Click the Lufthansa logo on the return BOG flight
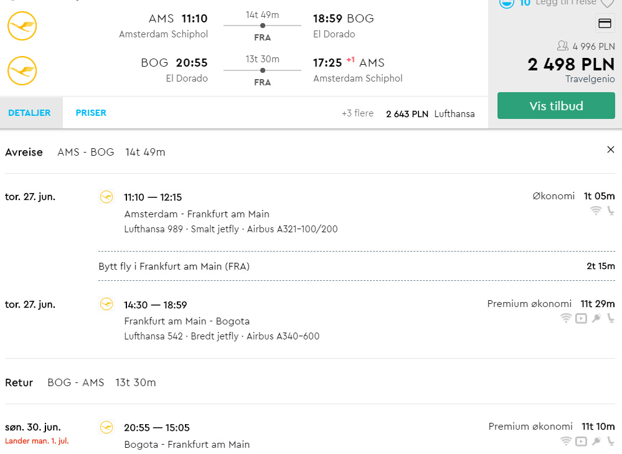 (22, 70)
